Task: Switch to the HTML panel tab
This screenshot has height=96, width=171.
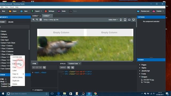Action: coord(34,64)
